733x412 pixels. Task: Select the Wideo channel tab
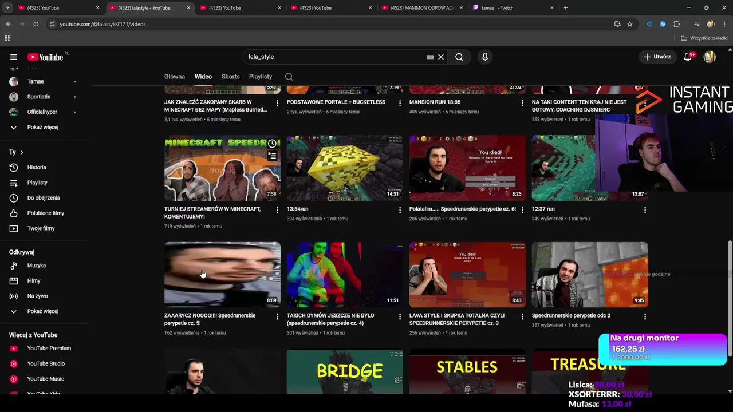tap(203, 77)
